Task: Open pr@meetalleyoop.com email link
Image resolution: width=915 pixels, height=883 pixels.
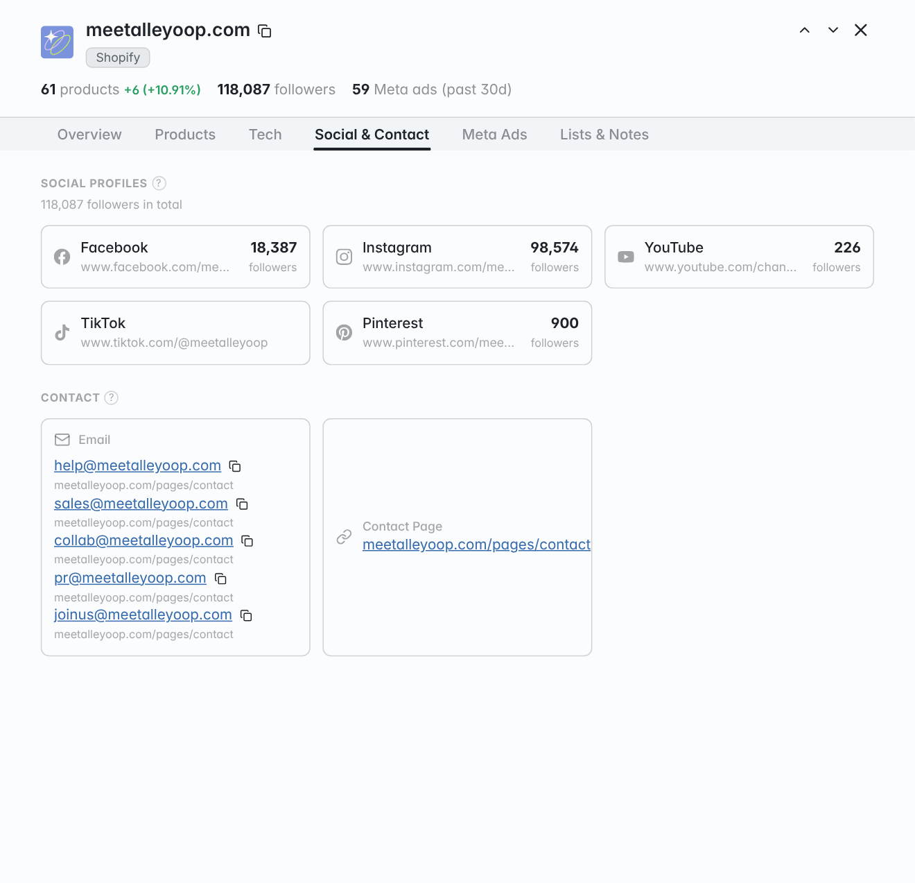Action: tap(130, 578)
